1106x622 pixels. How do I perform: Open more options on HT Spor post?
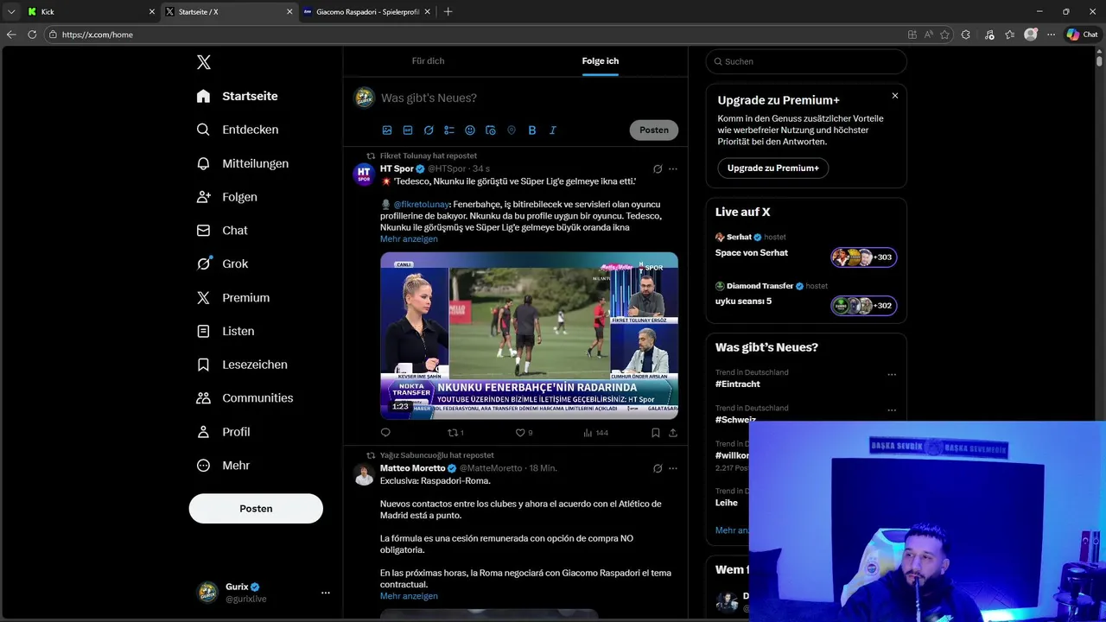coord(673,169)
